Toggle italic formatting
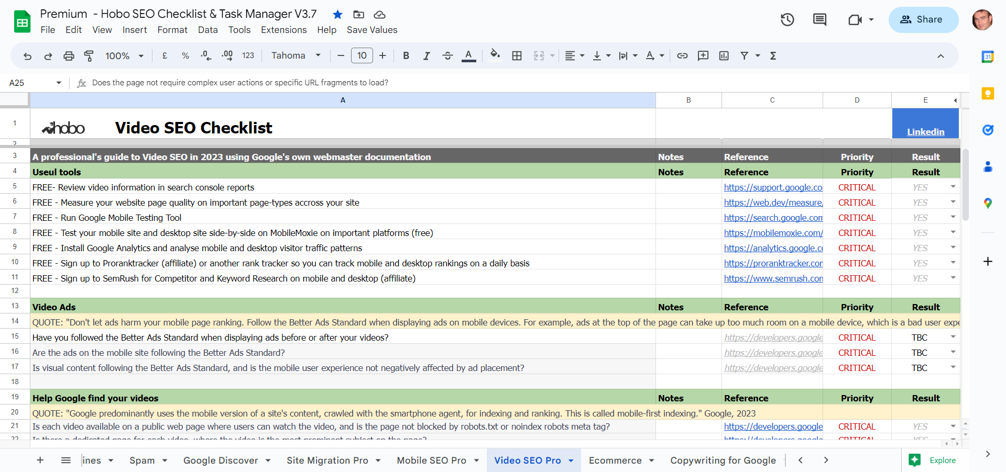 (x=427, y=56)
